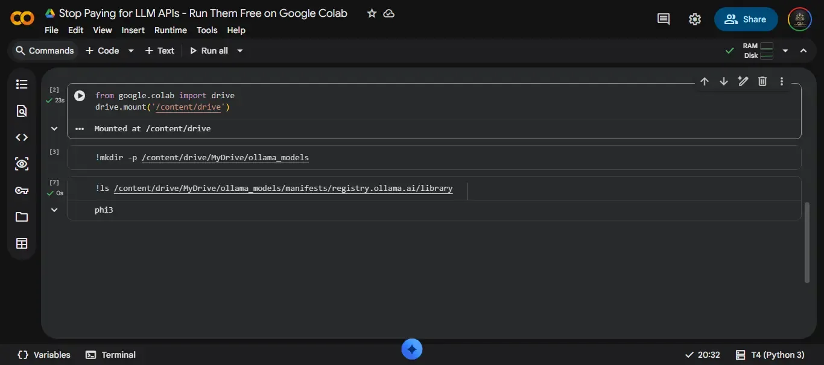Share the notebook
824x365 pixels.
[746, 19]
